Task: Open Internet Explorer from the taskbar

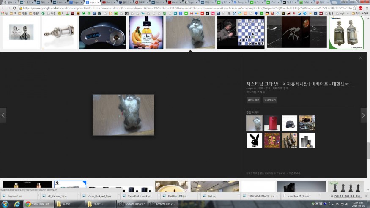Action: pyautogui.click(x=17, y=204)
